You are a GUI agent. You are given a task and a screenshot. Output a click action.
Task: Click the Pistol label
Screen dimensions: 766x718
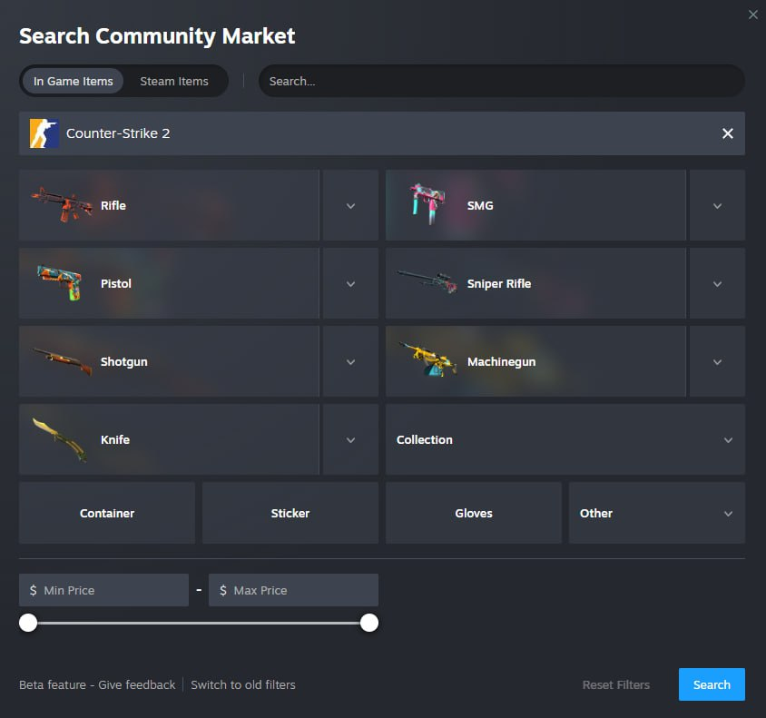coord(116,284)
